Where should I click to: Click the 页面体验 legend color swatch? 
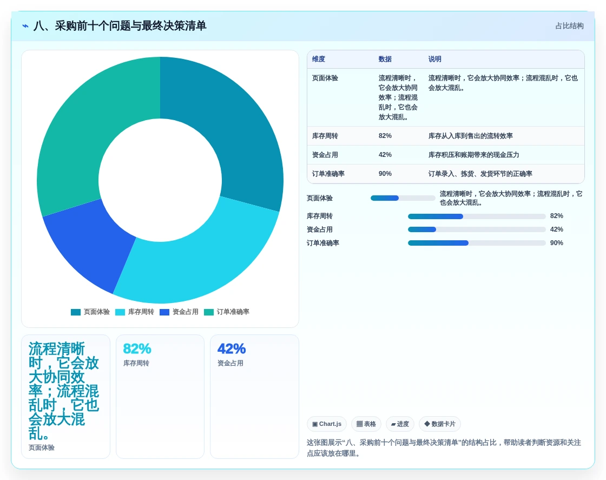tap(76, 312)
